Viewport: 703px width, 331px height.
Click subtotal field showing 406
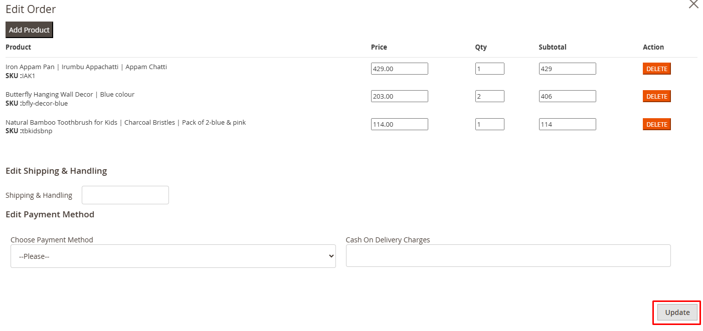[x=568, y=96]
